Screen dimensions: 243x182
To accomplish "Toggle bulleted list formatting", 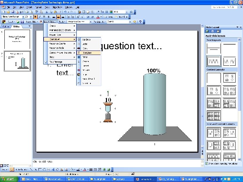I will point(73,17).
